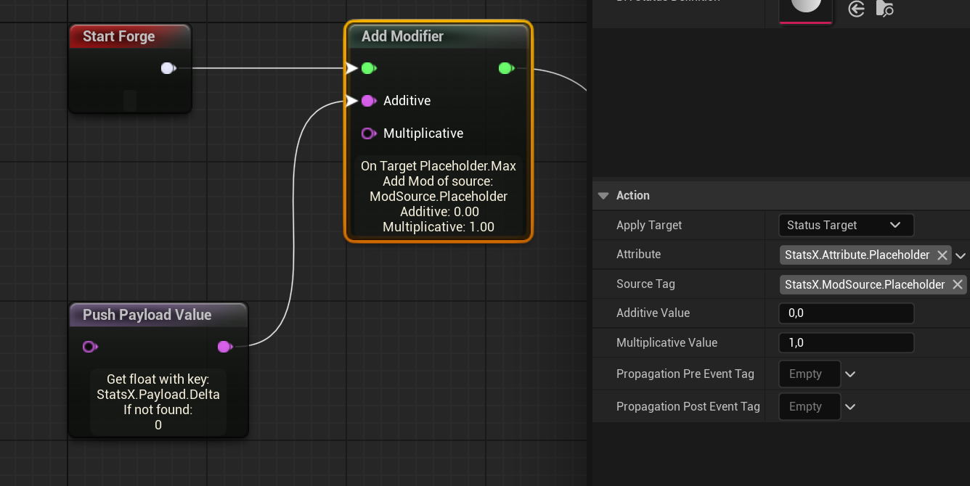970x486 pixels.
Task: Click the Multiplicative input pin on Add Modifier
Action: (x=368, y=133)
